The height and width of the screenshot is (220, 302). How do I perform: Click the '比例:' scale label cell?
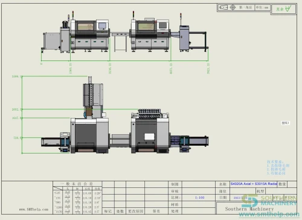(175, 198)
